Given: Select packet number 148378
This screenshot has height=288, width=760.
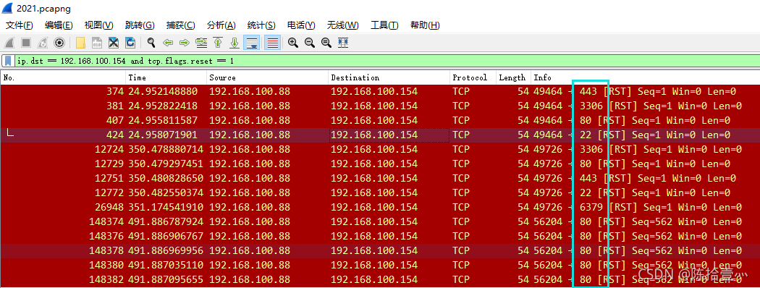Looking at the screenshot, I should [380, 250].
